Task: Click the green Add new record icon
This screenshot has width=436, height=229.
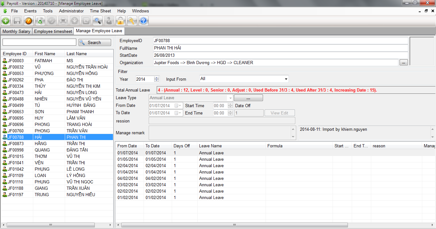Action: coord(6,21)
